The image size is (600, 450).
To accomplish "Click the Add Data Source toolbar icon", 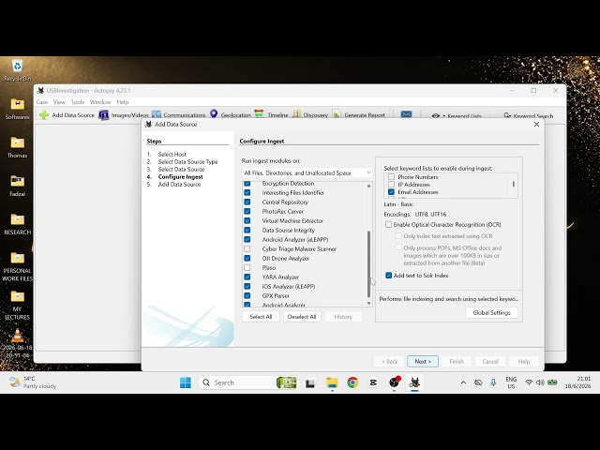I will click(44, 114).
